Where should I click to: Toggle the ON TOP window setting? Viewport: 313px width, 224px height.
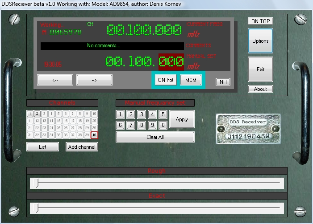(260, 21)
